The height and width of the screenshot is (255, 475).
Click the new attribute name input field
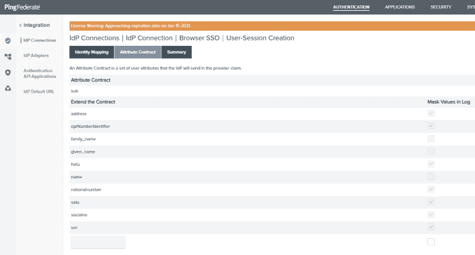pyautogui.click(x=98, y=242)
